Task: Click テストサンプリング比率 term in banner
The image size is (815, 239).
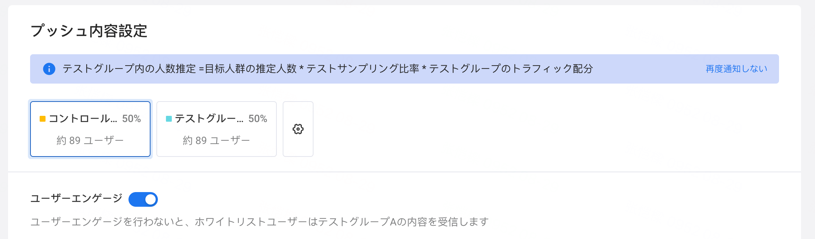Action: (x=363, y=69)
